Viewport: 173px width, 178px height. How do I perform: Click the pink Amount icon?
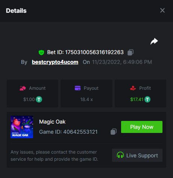[x=23, y=88]
